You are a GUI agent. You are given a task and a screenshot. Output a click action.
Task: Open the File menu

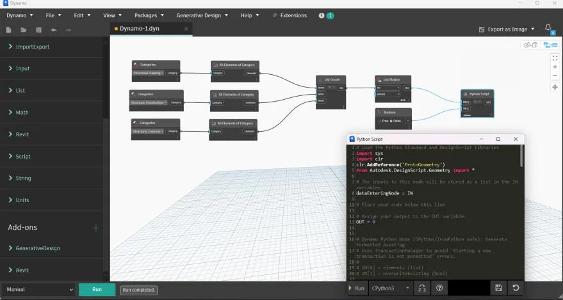click(54, 15)
